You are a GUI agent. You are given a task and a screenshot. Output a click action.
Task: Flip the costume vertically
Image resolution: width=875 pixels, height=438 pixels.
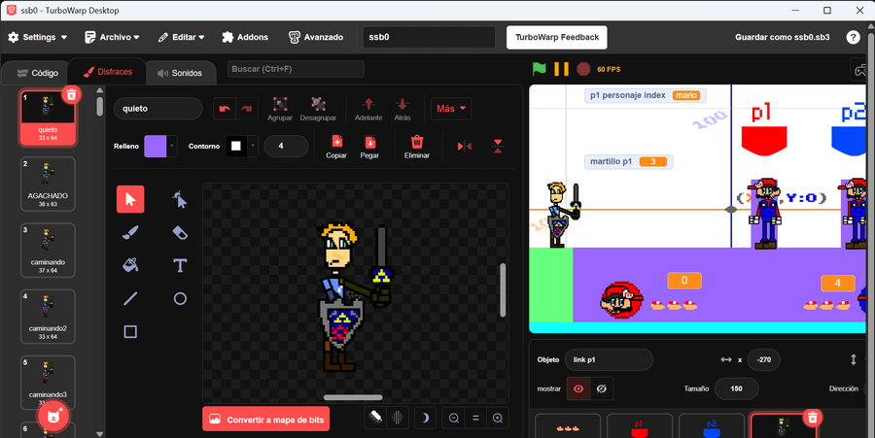coord(498,146)
